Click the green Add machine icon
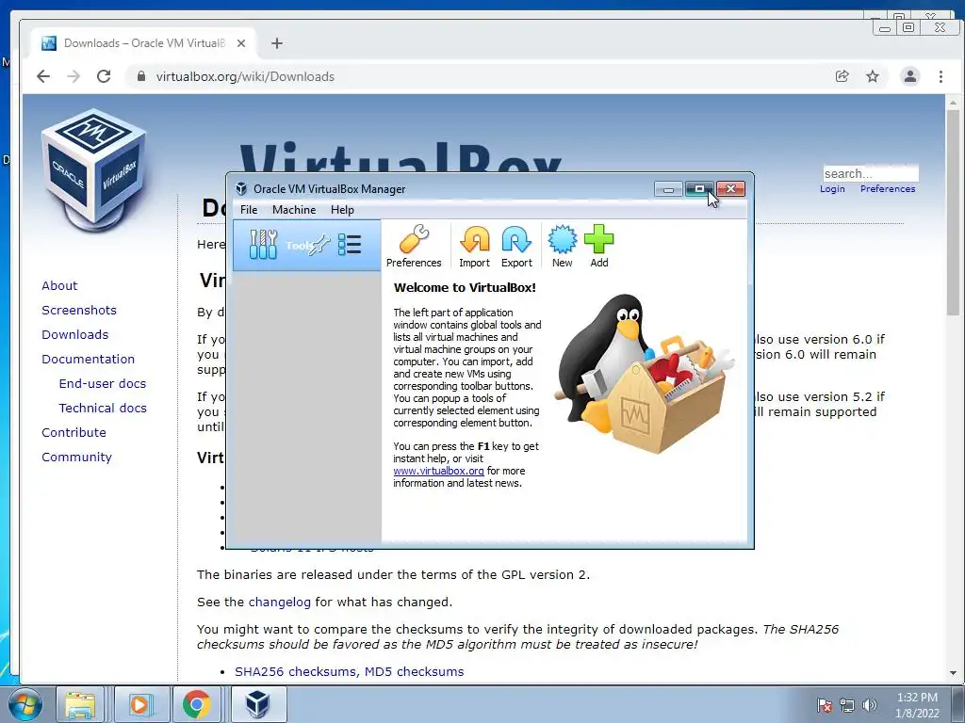This screenshot has width=965, height=723. tap(598, 246)
